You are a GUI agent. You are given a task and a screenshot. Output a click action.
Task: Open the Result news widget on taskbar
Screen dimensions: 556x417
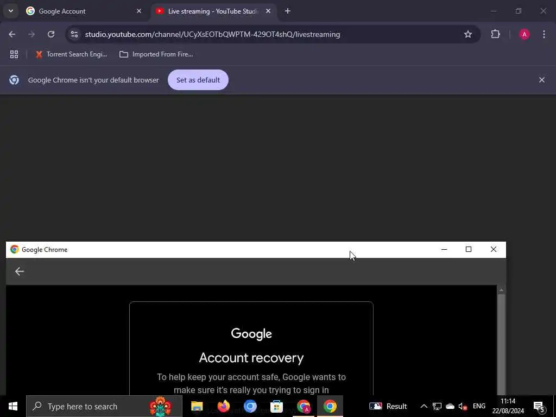tap(388, 406)
